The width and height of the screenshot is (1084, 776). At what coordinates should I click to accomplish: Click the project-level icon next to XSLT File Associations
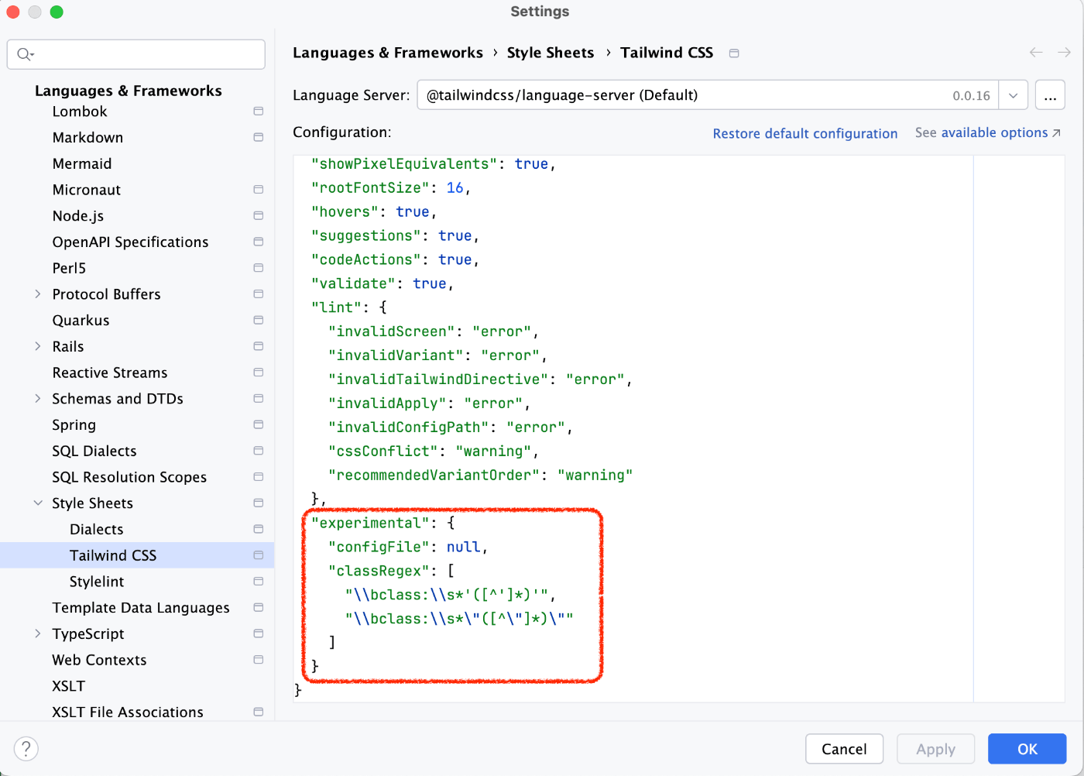point(259,712)
